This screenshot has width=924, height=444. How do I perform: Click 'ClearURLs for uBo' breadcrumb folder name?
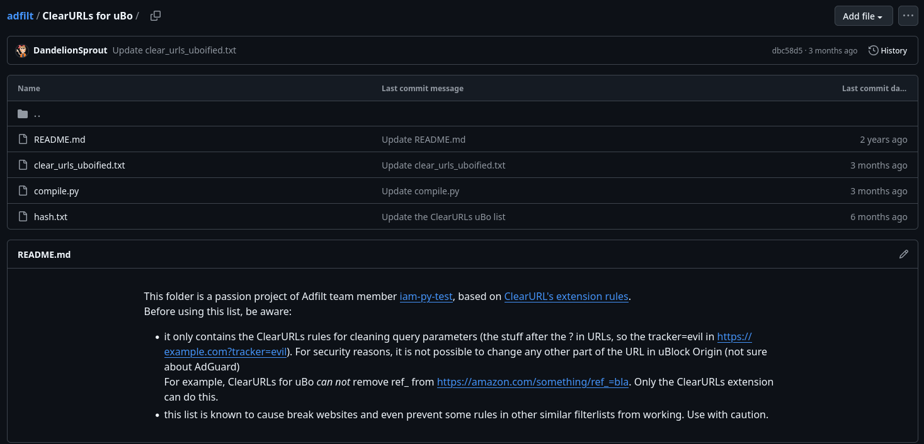[x=88, y=16]
